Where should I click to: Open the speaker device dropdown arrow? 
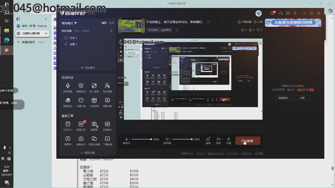(x=170, y=140)
